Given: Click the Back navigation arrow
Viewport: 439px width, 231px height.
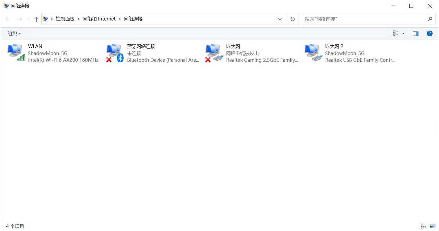Looking at the screenshot, I should tap(8, 19).
